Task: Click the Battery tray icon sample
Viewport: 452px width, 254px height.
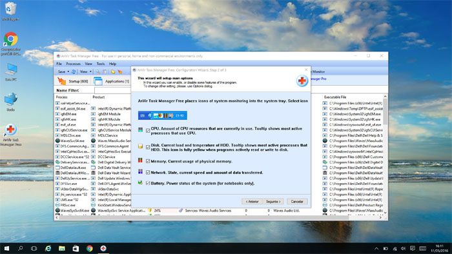Action: 140,182
